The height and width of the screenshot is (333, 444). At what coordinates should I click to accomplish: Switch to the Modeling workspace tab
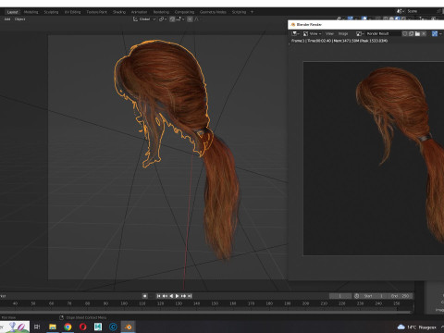[31, 12]
